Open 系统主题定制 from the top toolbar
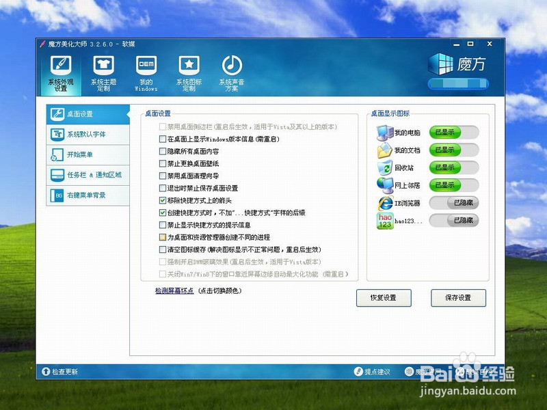 click(103, 70)
